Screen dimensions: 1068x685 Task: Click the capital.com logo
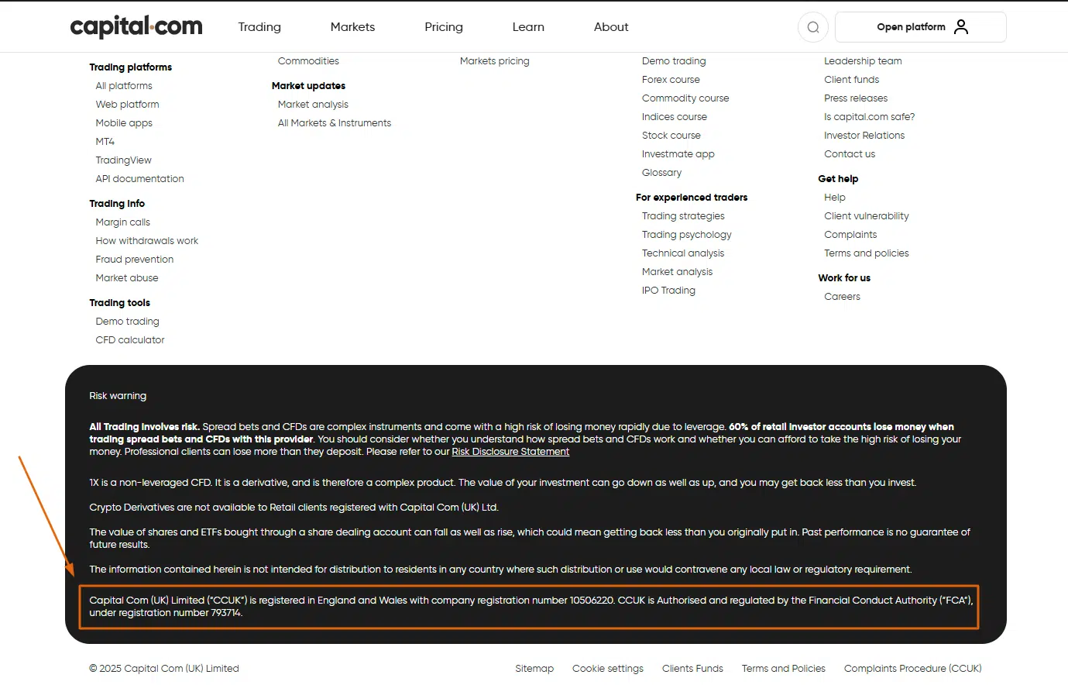point(136,27)
